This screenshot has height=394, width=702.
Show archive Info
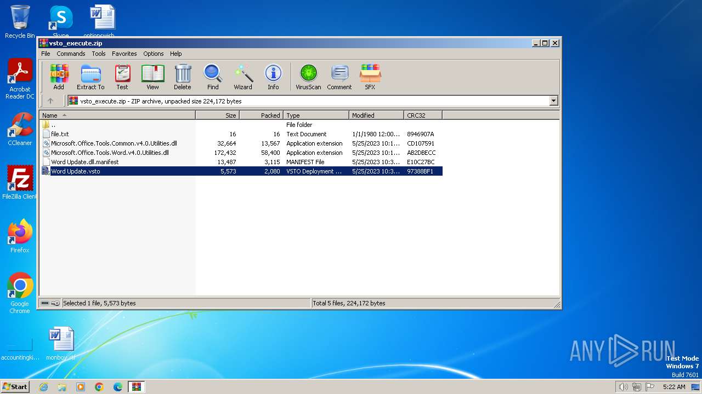273,77
